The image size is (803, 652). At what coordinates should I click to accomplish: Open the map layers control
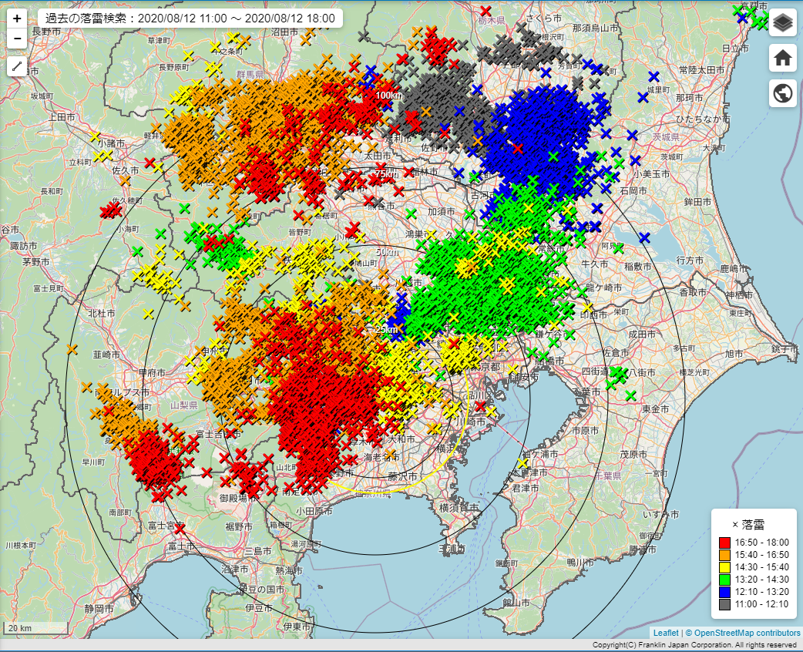point(783,22)
